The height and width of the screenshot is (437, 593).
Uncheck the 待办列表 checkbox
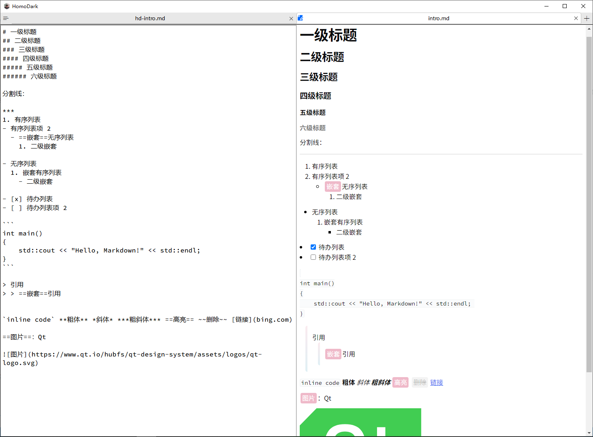tap(313, 247)
